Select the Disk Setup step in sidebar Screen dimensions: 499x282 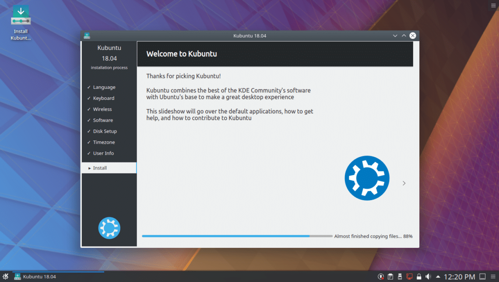point(105,131)
